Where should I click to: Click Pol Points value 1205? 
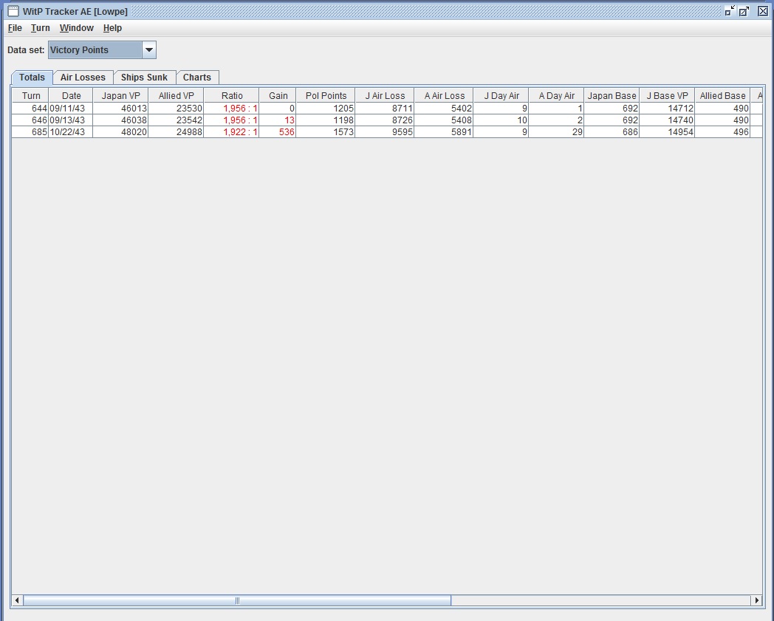click(x=325, y=108)
